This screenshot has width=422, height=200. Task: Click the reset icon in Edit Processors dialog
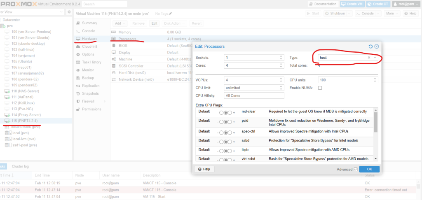[x=370, y=47]
